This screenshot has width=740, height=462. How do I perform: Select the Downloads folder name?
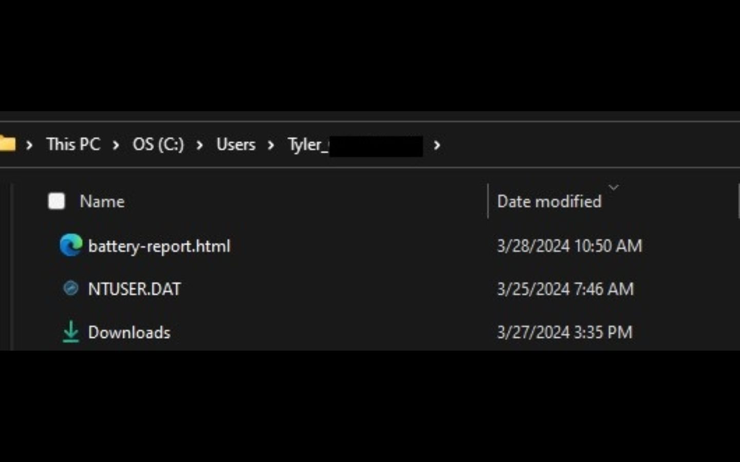pyautogui.click(x=129, y=332)
